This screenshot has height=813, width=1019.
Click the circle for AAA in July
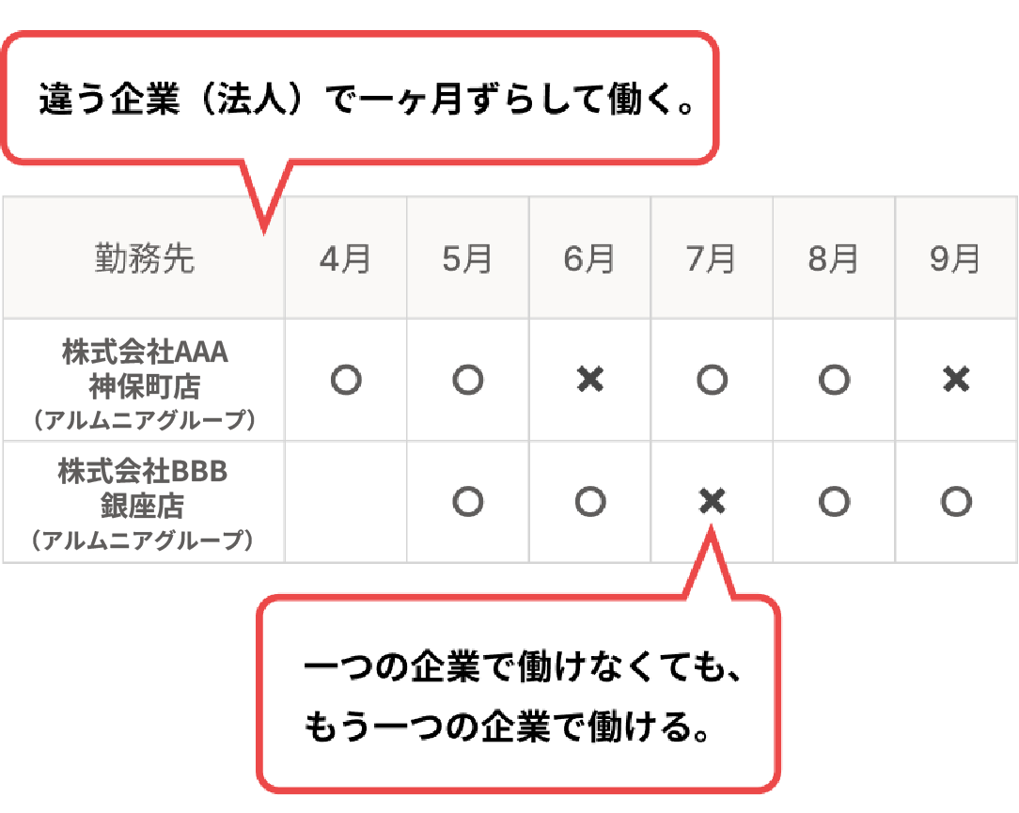(x=713, y=380)
